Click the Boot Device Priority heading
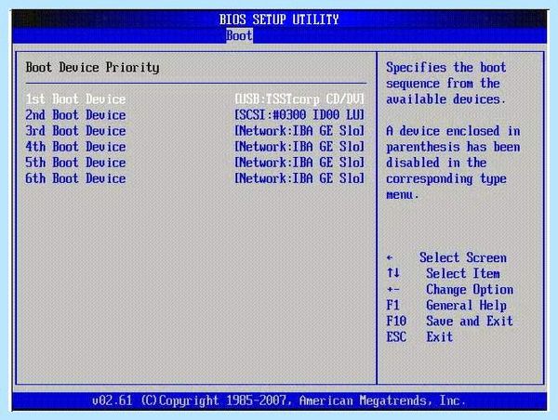This screenshot has width=558, height=420. tap(92, 68)
